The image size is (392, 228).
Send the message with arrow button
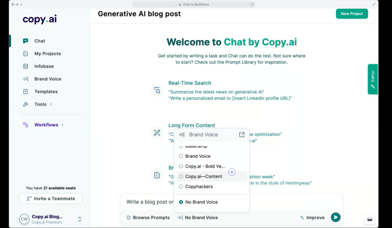pos(335,217)
